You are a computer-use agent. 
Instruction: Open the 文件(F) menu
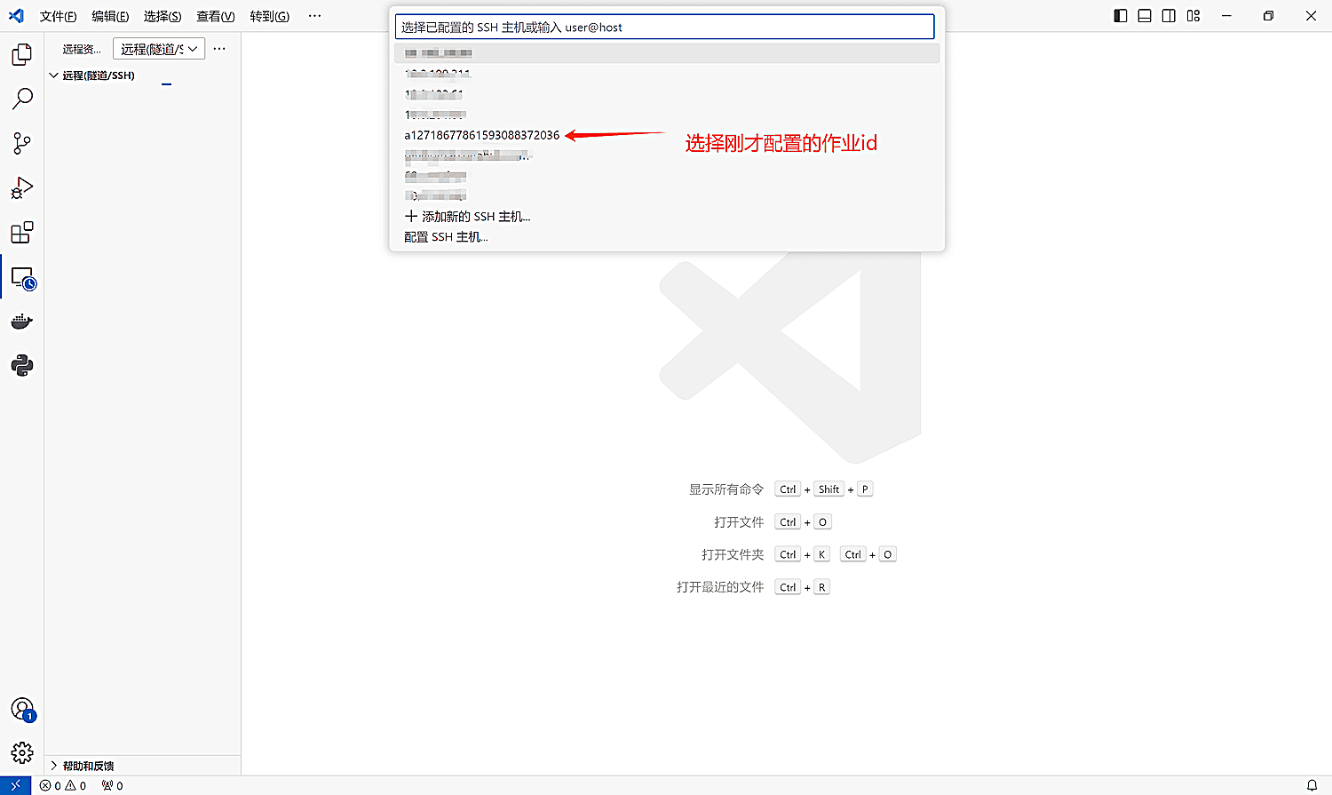58,16
